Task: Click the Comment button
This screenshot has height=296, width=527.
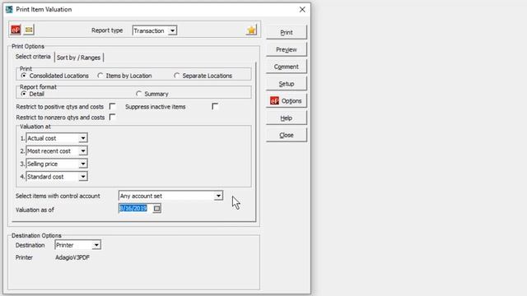Action: (x=287, y=67)
